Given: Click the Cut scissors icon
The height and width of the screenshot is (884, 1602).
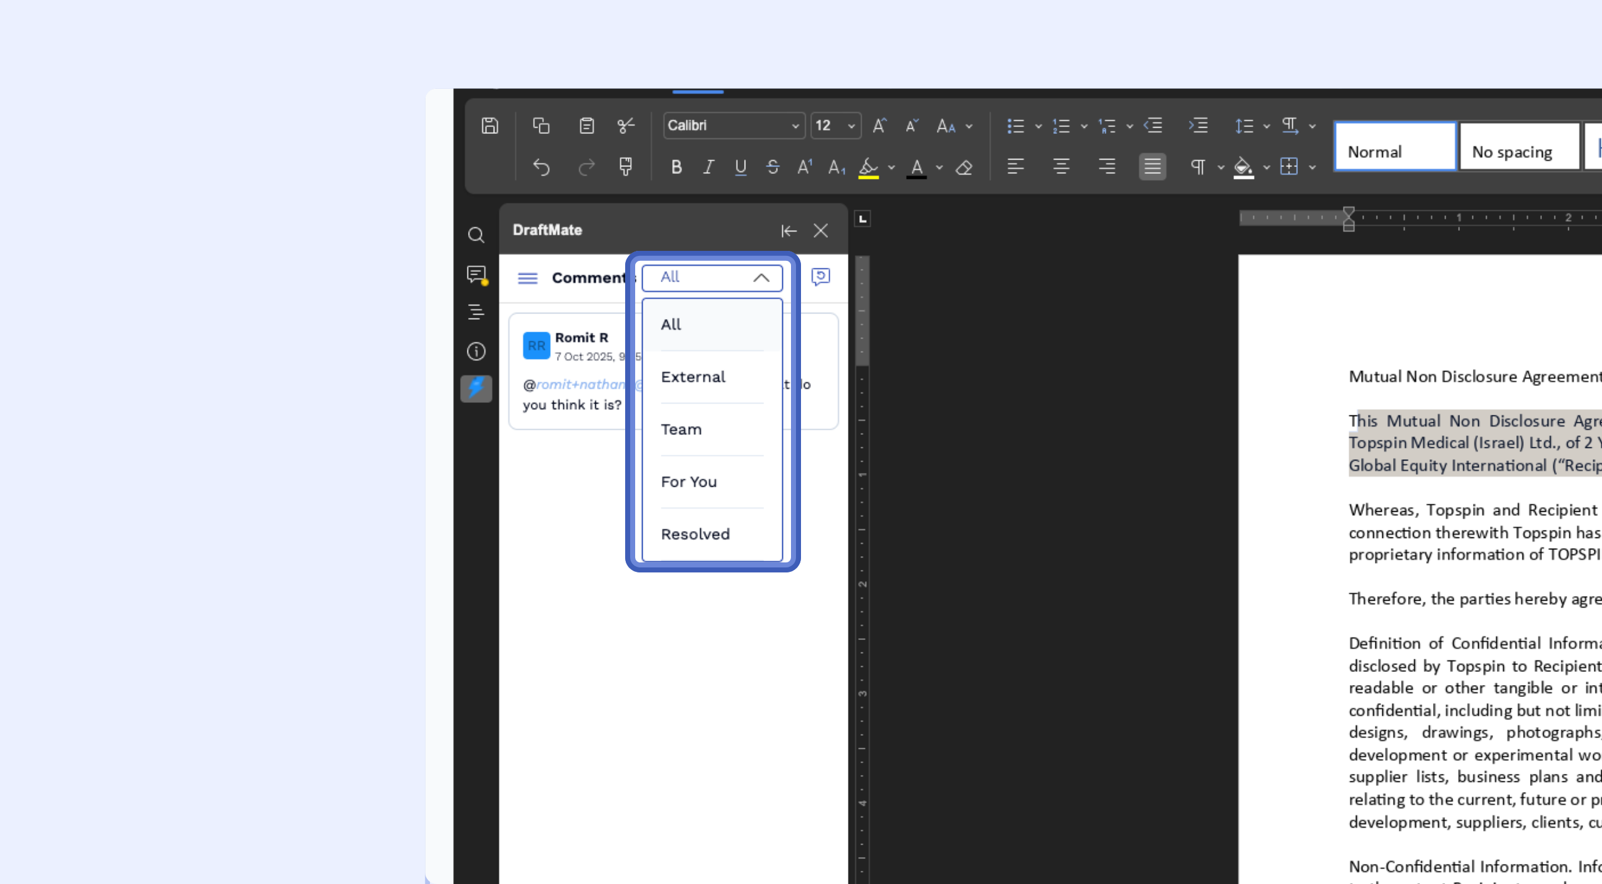Looking at the screenshot, I should pyautogui.click(x=626, y=126).
